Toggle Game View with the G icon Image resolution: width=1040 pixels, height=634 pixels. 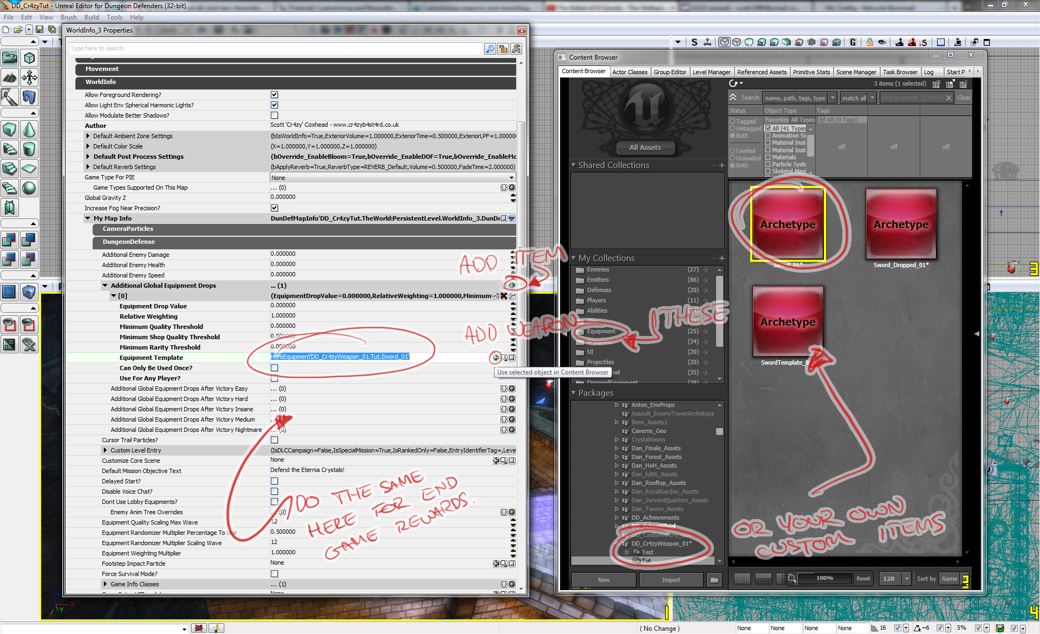853,42
